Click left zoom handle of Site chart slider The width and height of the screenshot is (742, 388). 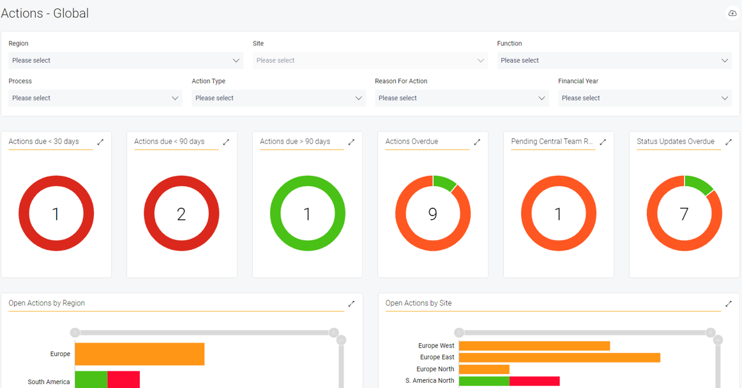[x=459, y=332]
